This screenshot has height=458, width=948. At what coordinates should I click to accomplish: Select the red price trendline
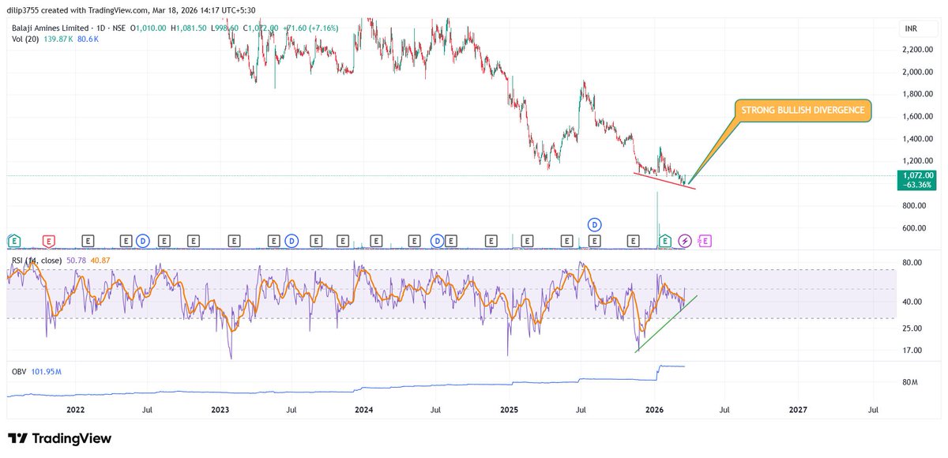pos(664,181)
